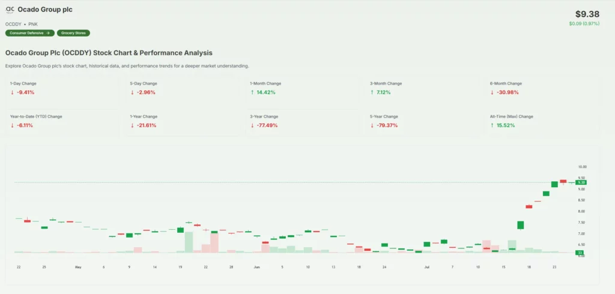Click the $9.38 current price at top right
Screen dimensions: 615x294
tap(587, 14)
